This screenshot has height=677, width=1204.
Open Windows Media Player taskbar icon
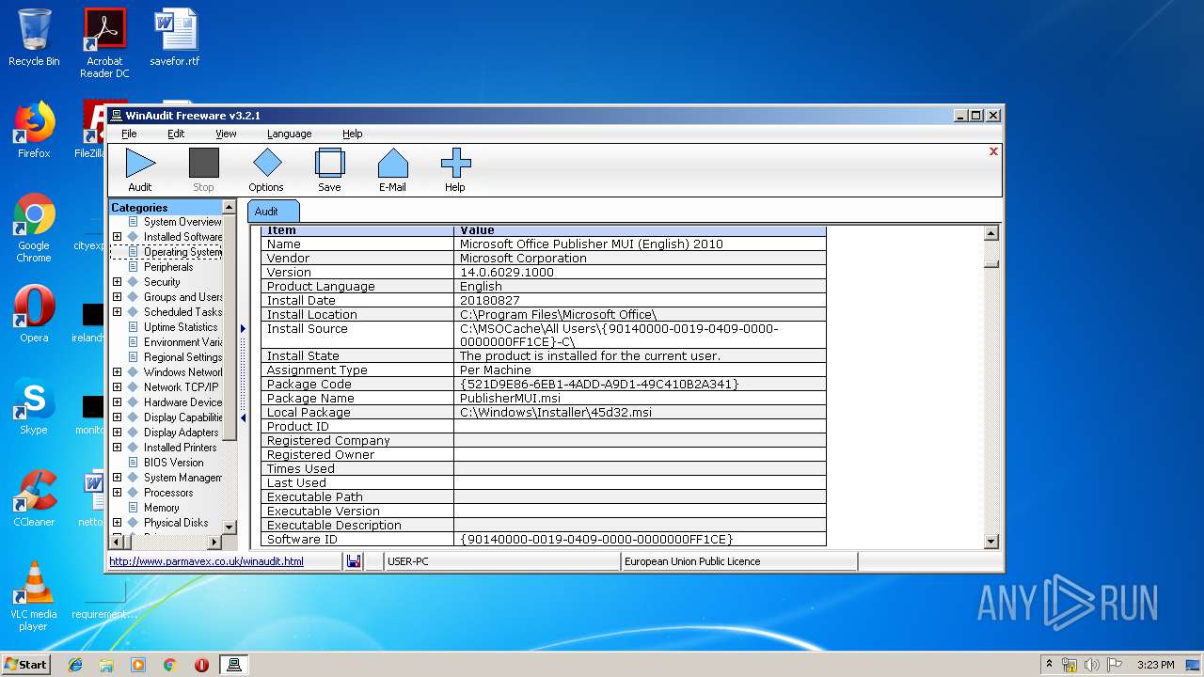[x=138, y=665]
